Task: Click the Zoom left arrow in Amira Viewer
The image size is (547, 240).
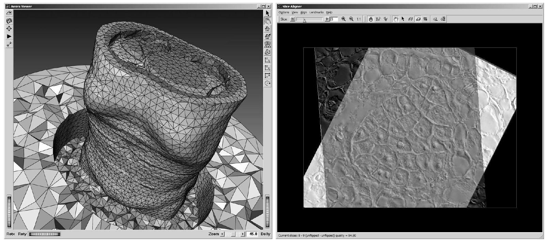Action: coord(223,234)
